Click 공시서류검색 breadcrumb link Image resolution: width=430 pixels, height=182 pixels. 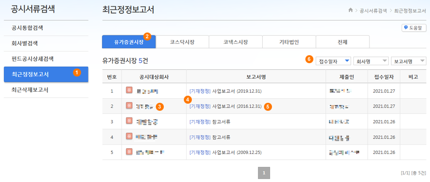coord(373,10)
